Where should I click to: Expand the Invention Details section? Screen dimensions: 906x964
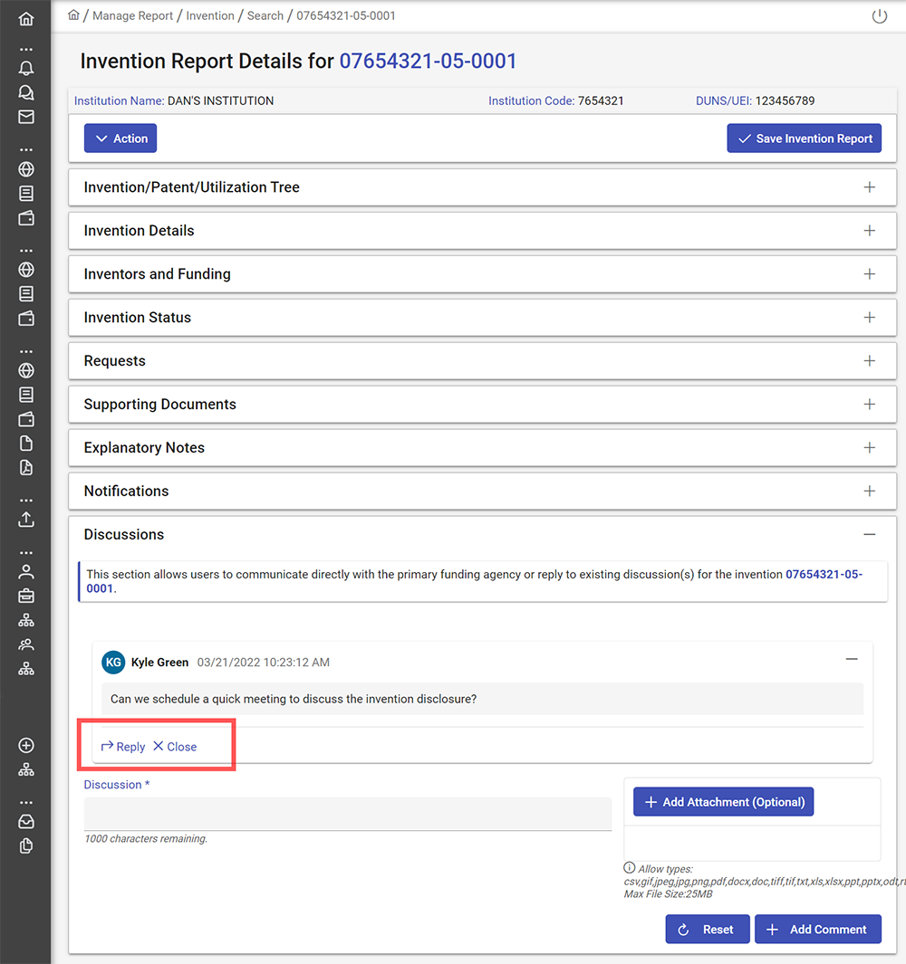869,231
